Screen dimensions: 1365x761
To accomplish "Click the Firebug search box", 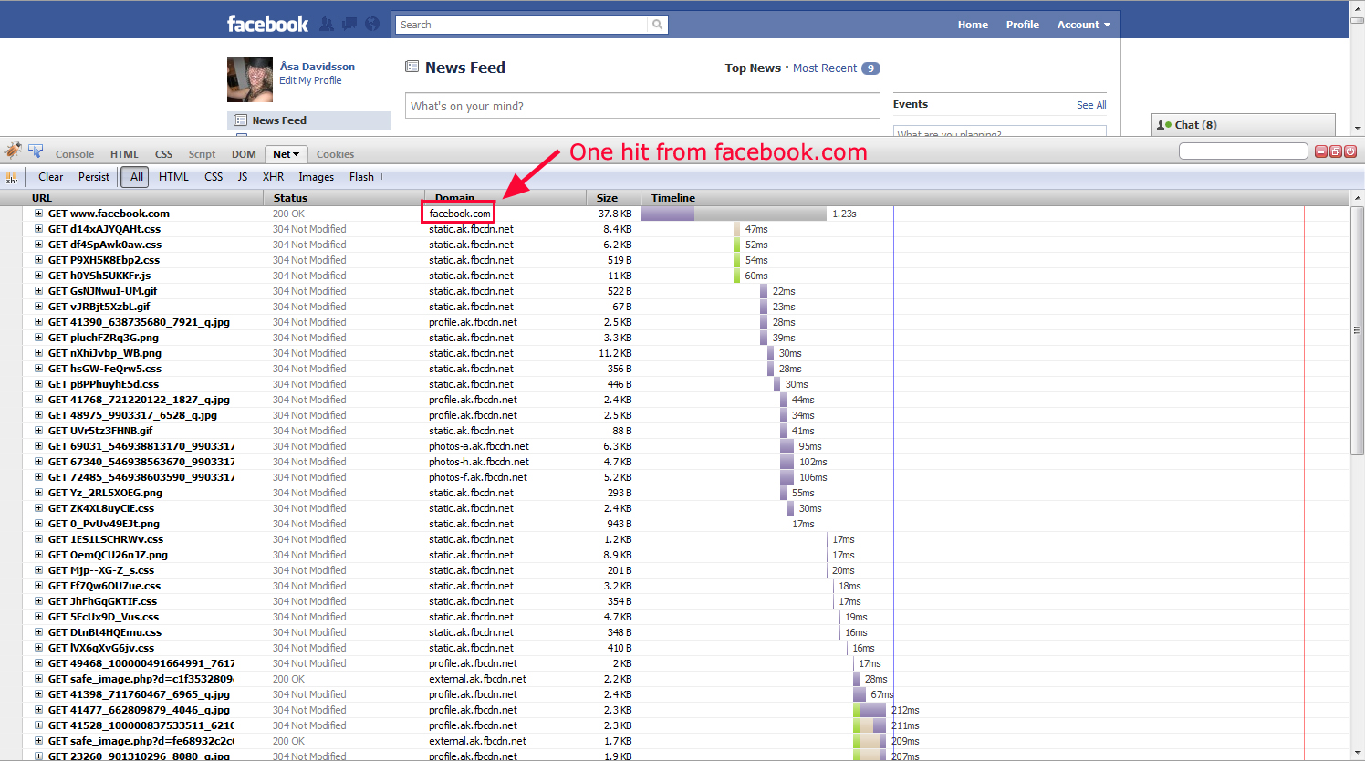I will click(x=1243, y=151).
